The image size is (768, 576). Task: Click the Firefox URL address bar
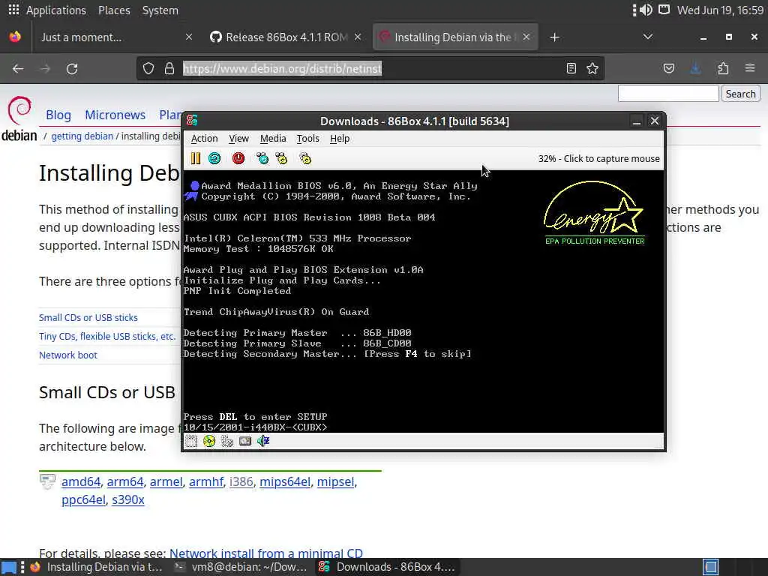(372, 68)
